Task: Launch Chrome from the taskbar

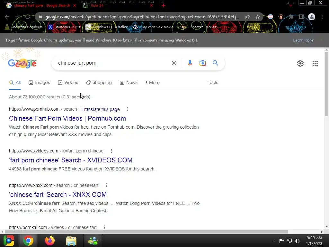Action: point(28,241)
